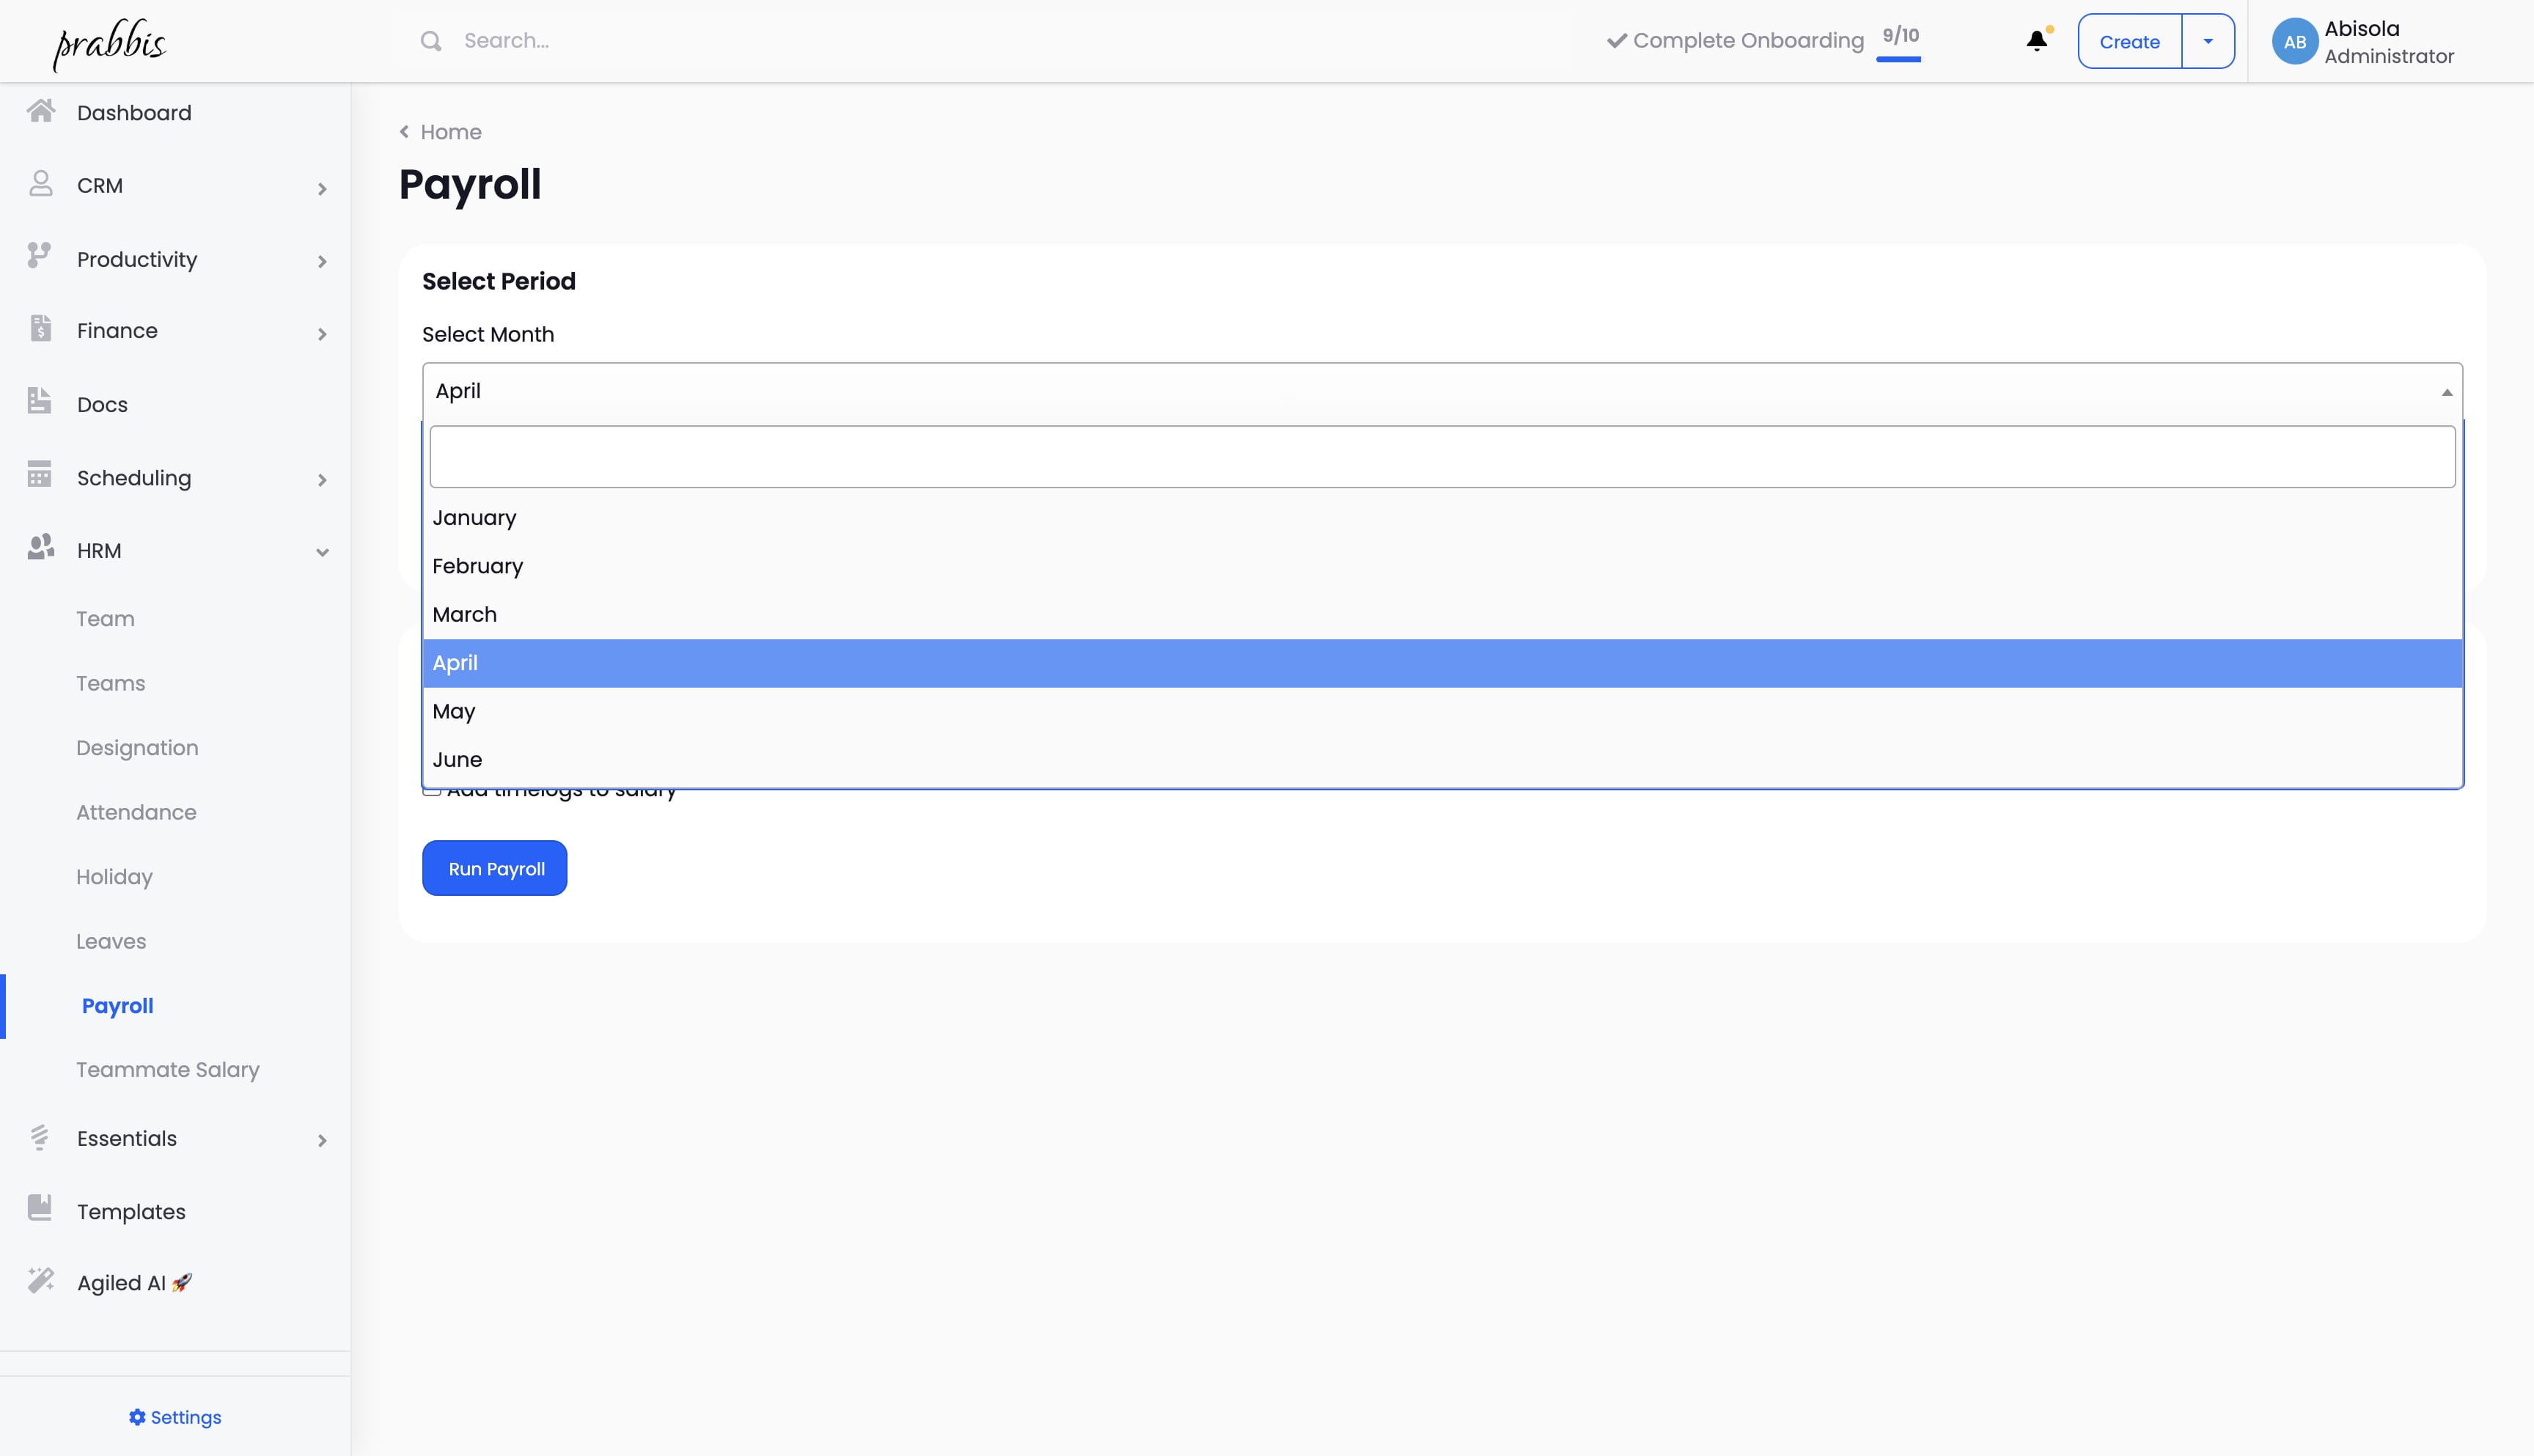2534x1456 pixels.
Task: Open the Dashboard home icon
Action: [41, 111]
